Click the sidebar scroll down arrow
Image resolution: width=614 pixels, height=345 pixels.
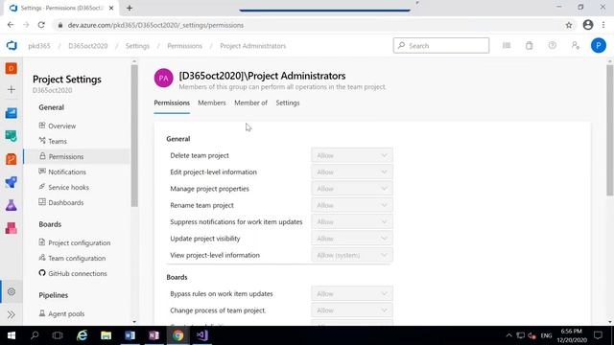point(134,322)
